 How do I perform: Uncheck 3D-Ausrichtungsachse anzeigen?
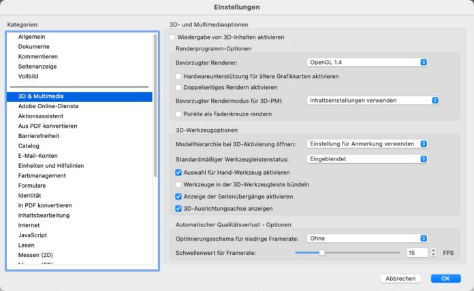point(179,208)
